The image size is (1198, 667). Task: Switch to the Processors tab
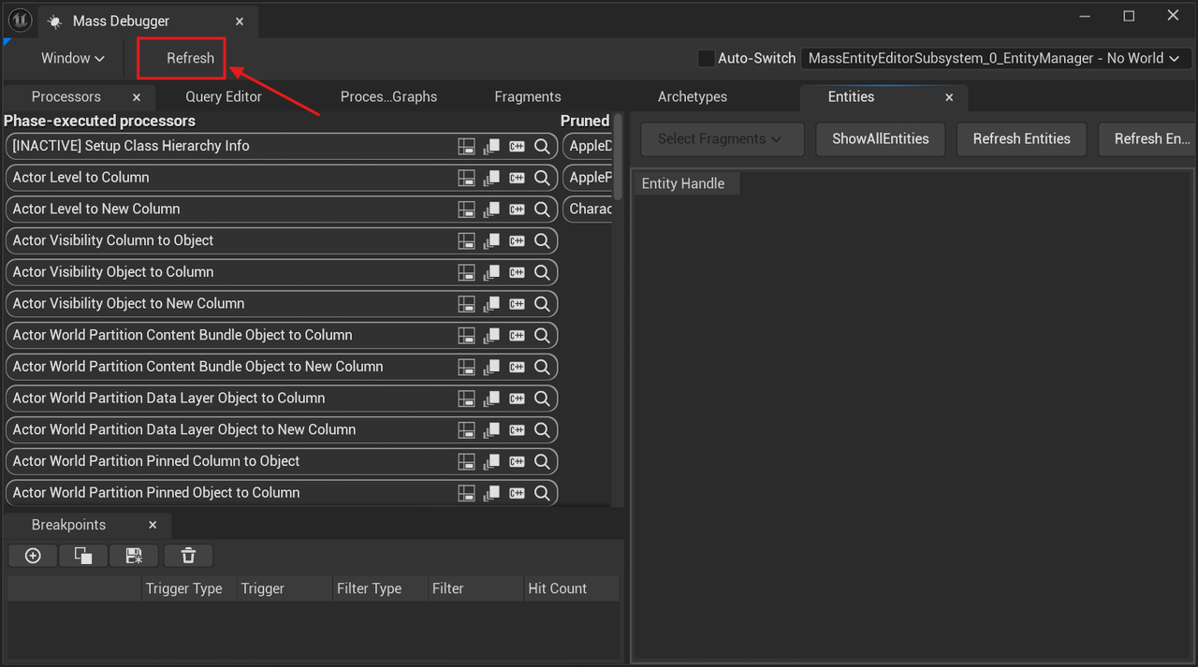(x=66, y=97)
